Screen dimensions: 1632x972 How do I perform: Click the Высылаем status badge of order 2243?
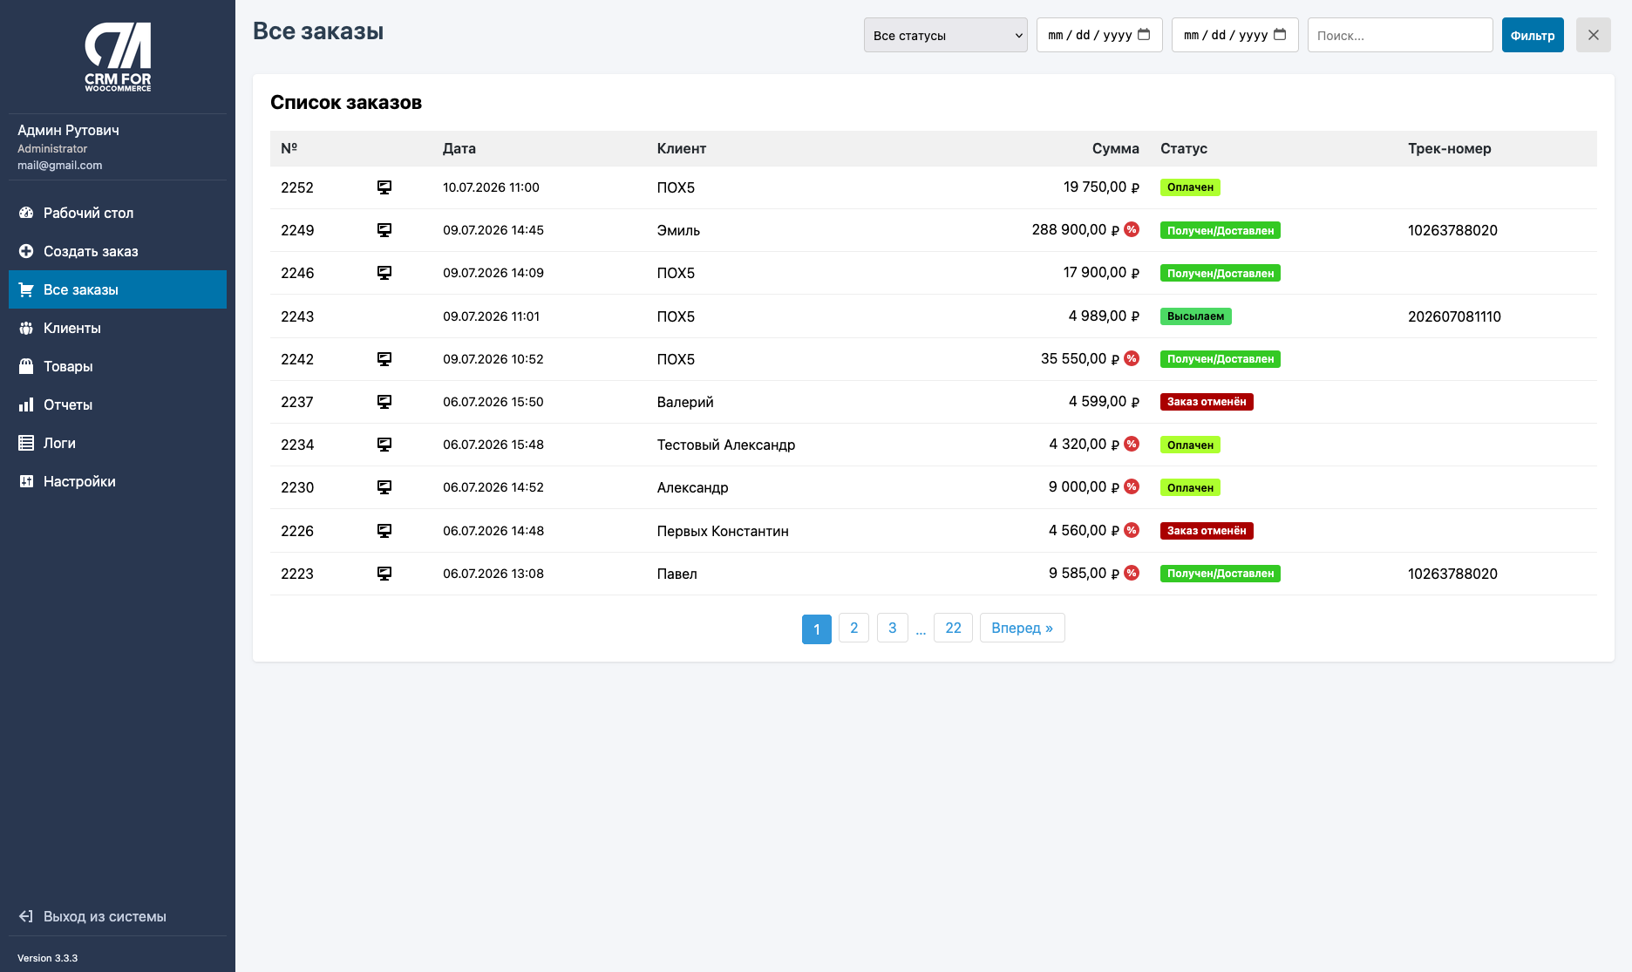pos(1196,316)
